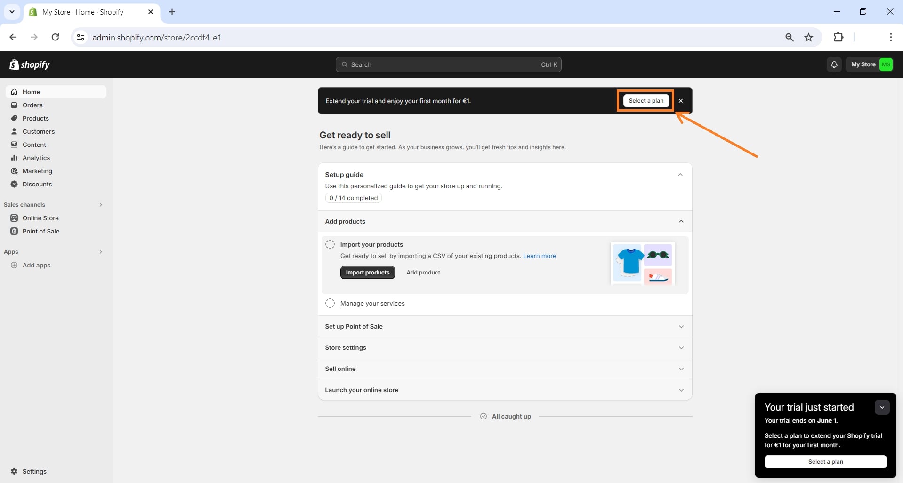Open the notifications bell
Screen dimensions: 903x483
(x=834, y=64)
